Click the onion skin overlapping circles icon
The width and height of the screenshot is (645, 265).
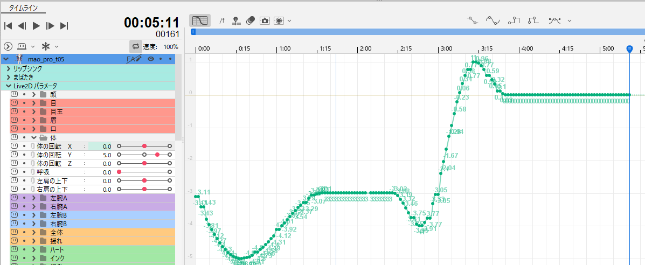251,20
